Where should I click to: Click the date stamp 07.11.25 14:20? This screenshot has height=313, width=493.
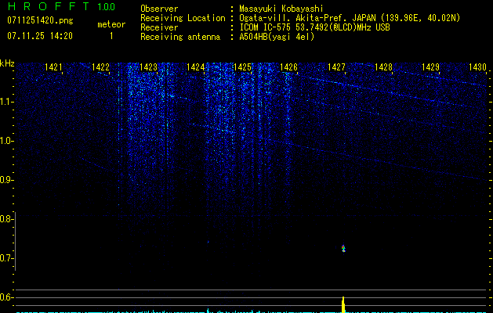point(40,36)
